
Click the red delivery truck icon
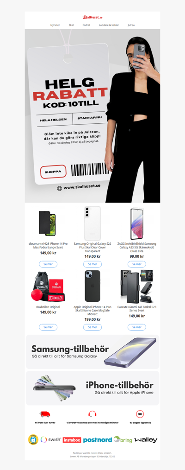pos(45,414)
